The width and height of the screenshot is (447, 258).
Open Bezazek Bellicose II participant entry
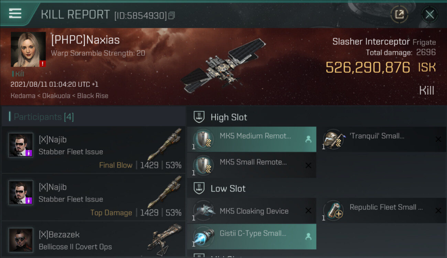click(94, 239)
